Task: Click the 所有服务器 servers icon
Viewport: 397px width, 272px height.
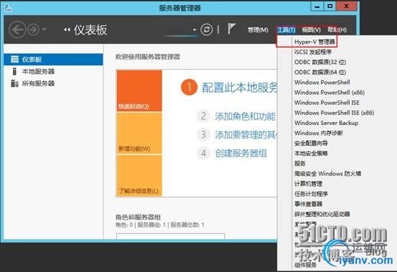Action: [14, 83]
